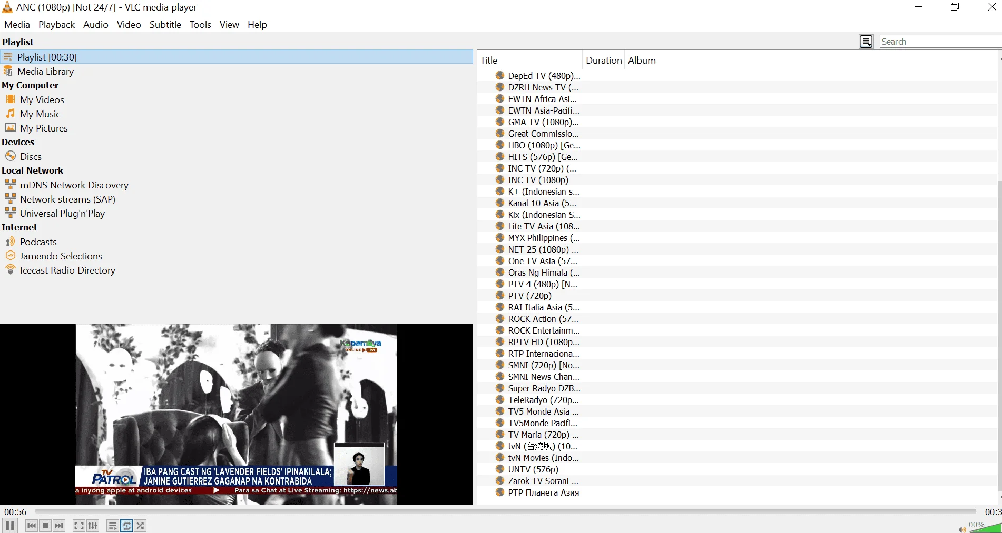Open My Pictures in sidebar
Viewport: 1002px width, 533px height.
44,128
